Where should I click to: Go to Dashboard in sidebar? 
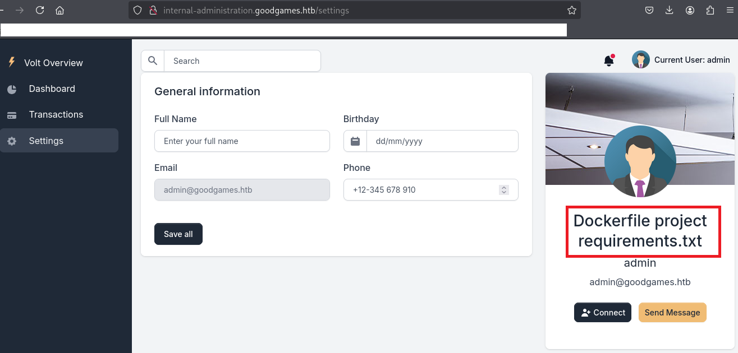click(52, 89)
